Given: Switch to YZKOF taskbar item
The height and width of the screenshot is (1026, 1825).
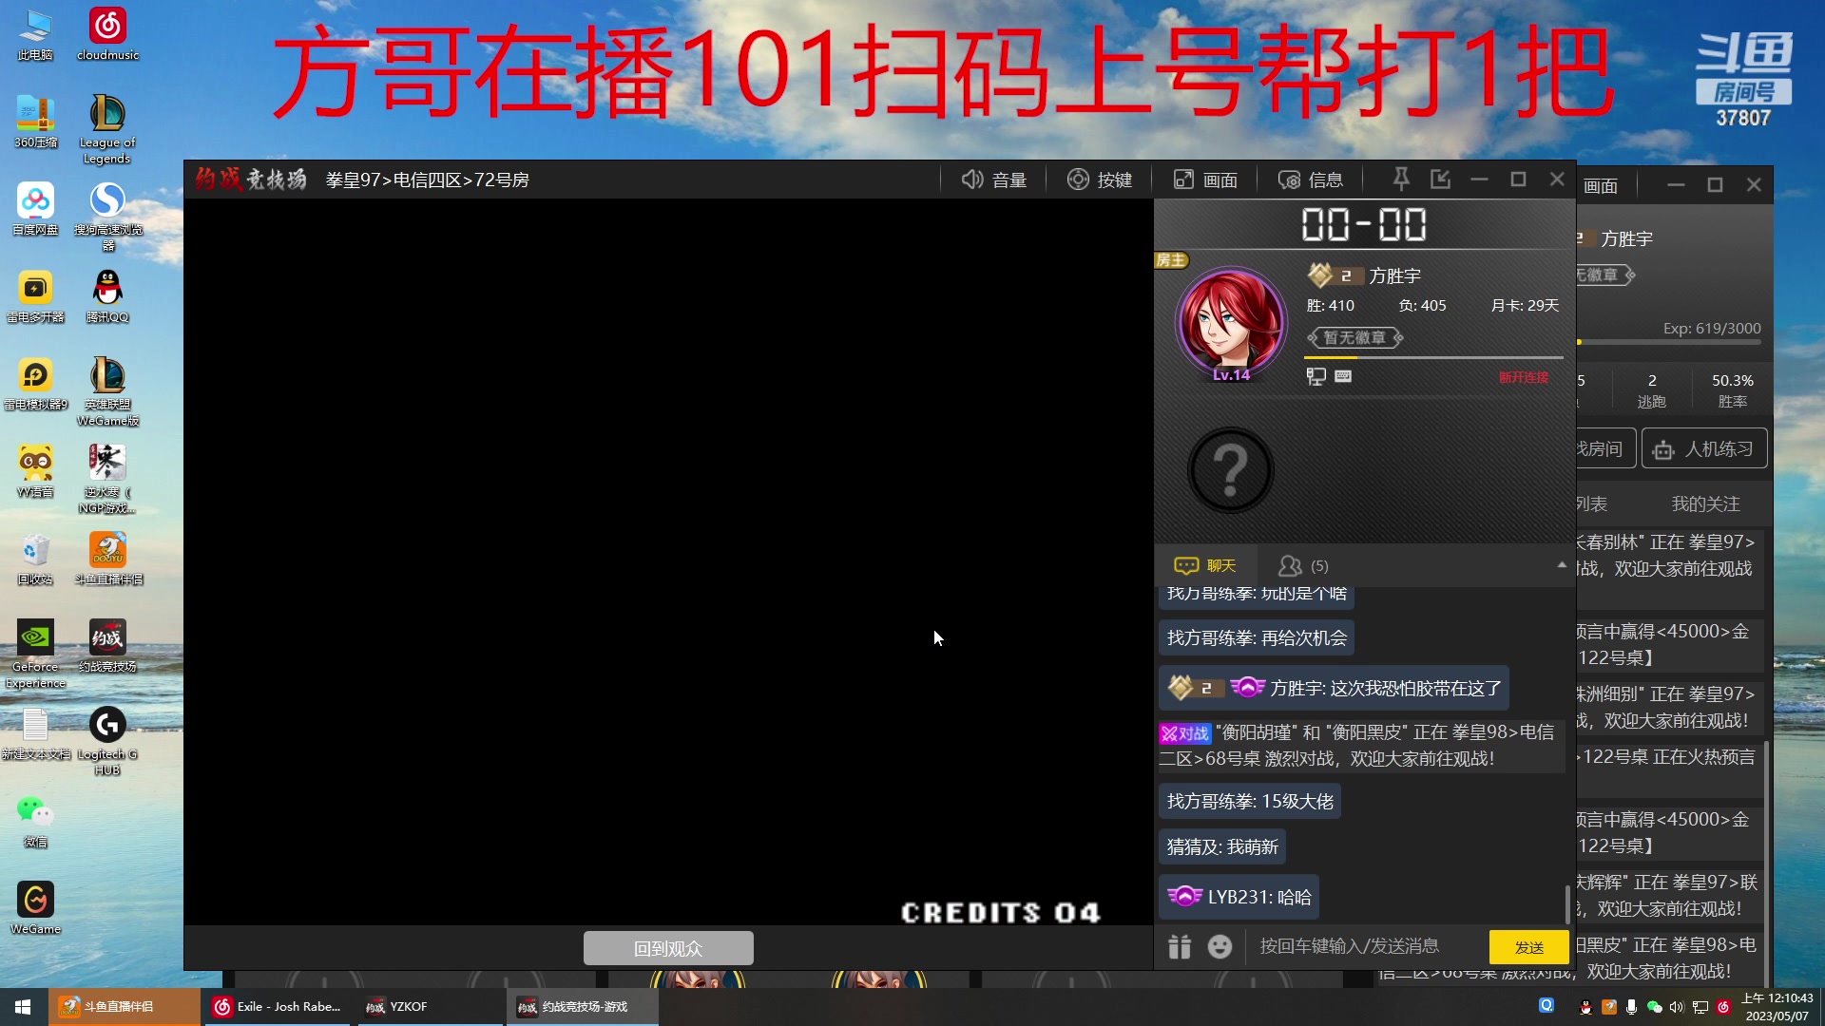Looking at the screenshot, I should coord(430,1007).
